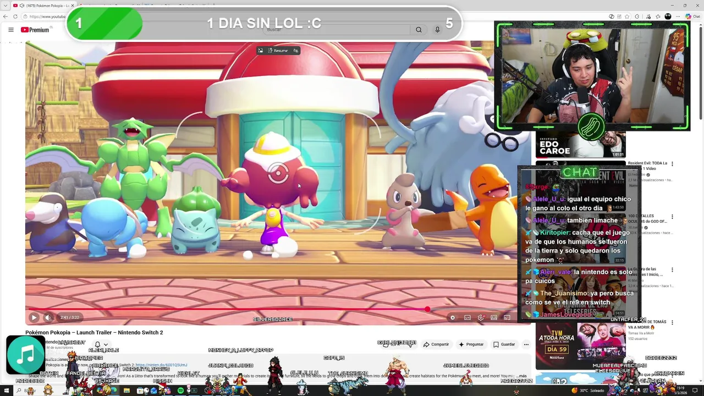Image resolution: width=704 pixels, height=396 pixels.
Task: Mute the video player volume
Action: point(48,317)
